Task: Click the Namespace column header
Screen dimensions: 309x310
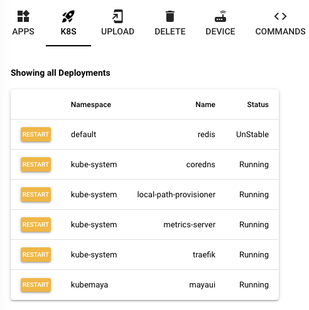Action: tap(91, 105)
